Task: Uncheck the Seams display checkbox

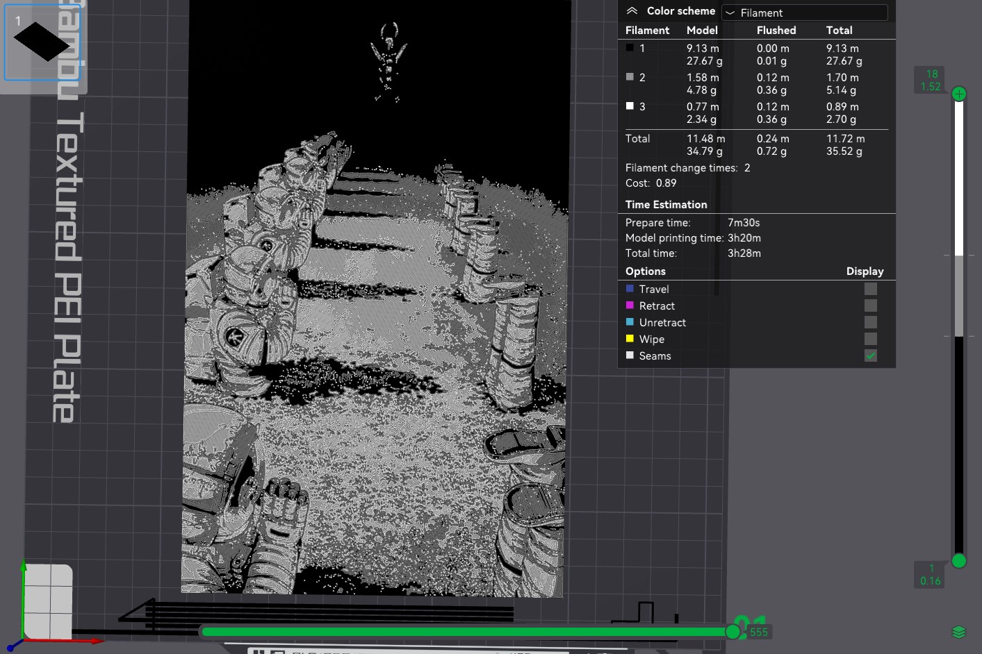Action: click(x=871, y=355)
